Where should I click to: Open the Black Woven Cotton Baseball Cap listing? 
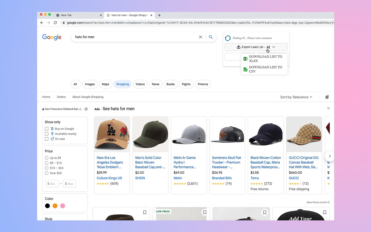266,162
